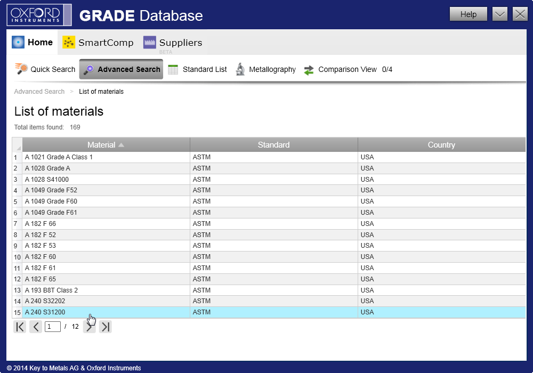Select row A 1021 Grade A Class 1
Screen dimensions: 533x373
[269, 157]
